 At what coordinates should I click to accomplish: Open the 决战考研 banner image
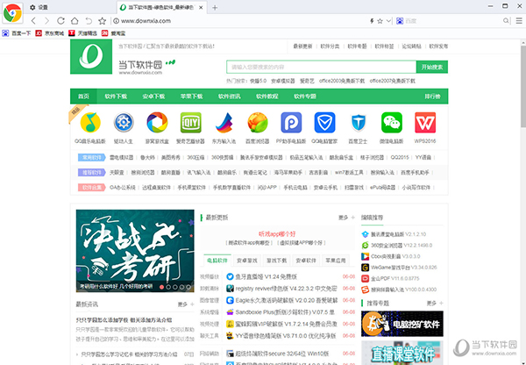pyautogui.click(x=135, y=251)
